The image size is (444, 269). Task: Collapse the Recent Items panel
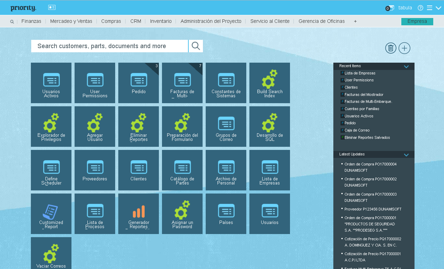coord(406,66)
